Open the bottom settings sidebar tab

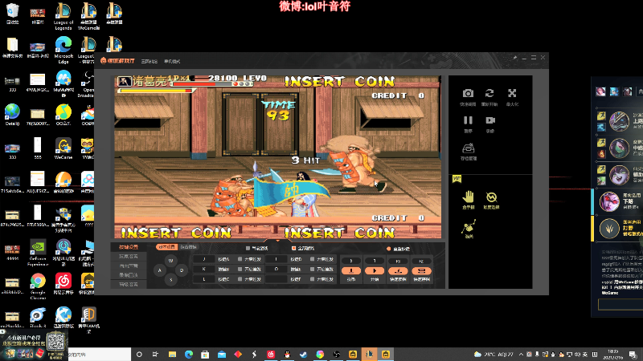pyautogui.click(x=129, y=284)
